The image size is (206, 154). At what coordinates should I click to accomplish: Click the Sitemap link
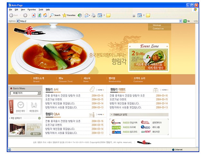(157, 25)
